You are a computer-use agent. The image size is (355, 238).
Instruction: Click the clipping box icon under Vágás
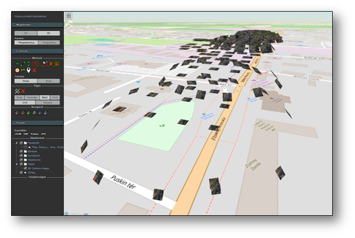[x=17, y=91]
